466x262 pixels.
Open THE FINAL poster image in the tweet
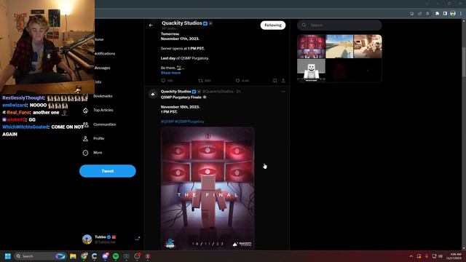coord(208,188)
